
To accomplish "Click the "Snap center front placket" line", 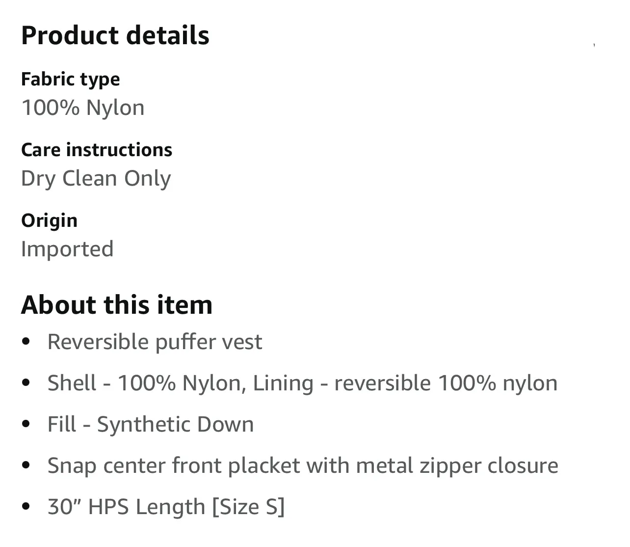I will coord(303,466).
